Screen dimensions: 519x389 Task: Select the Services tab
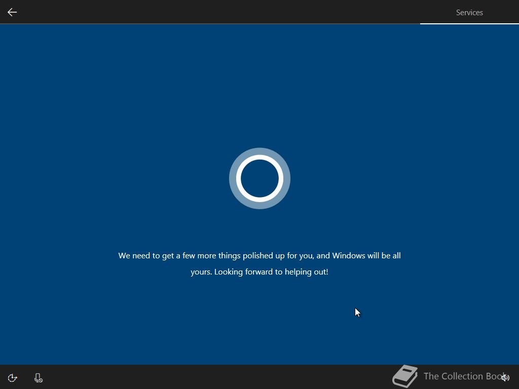(469, 13)
